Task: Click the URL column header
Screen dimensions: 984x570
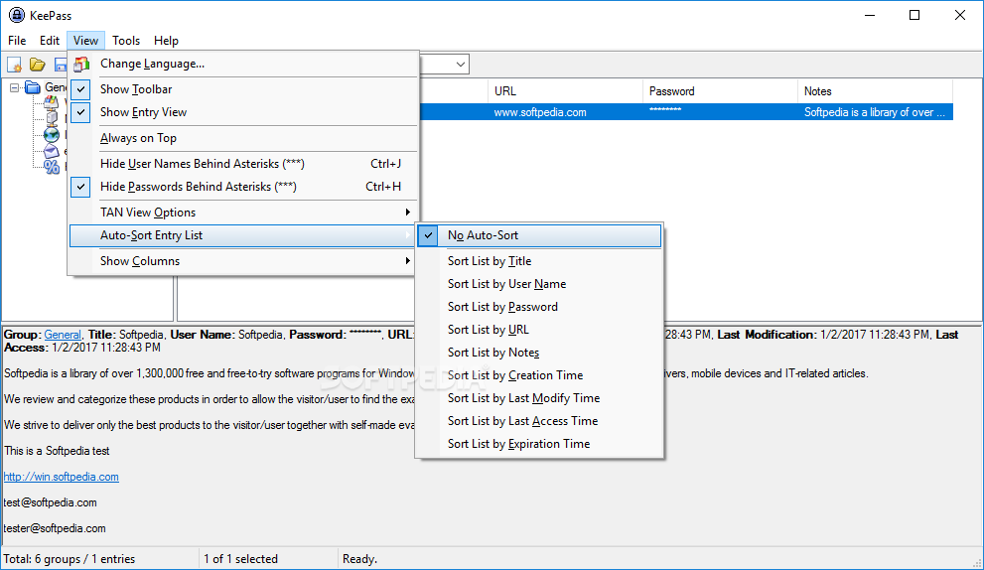Action: click(565, 91)
